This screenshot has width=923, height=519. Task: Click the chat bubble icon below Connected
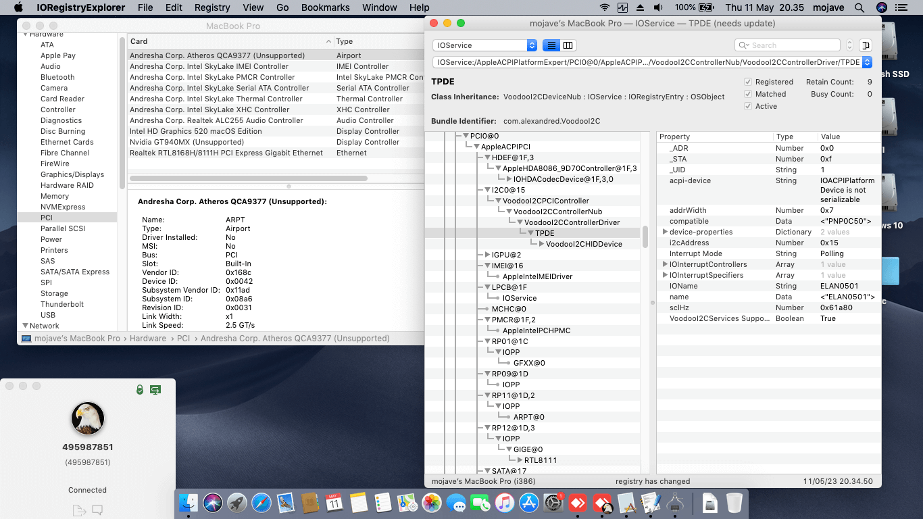point(97,510)
